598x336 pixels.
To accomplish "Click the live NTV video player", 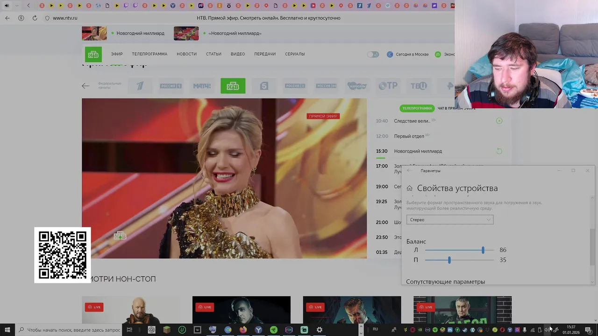I will (x=224, y=178).
